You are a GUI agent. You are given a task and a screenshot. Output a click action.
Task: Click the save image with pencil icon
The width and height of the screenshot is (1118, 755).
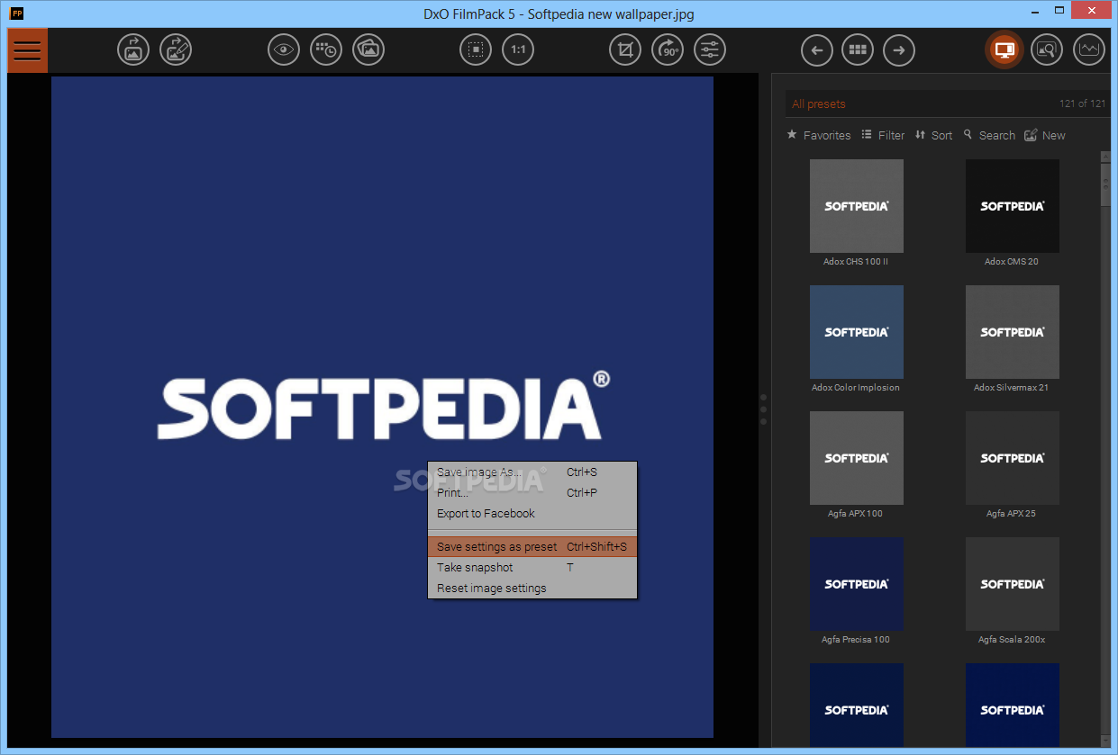tap(176, 49)
